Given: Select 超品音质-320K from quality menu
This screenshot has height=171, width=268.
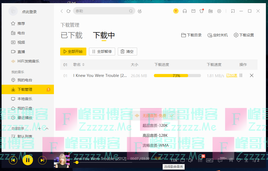Looking at the screenshot, I should click(155, 126).
